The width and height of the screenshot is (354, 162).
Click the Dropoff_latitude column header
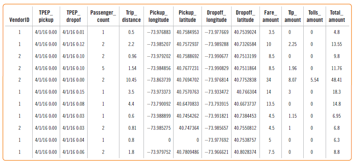pyautogui.click(x=245, y=16)
